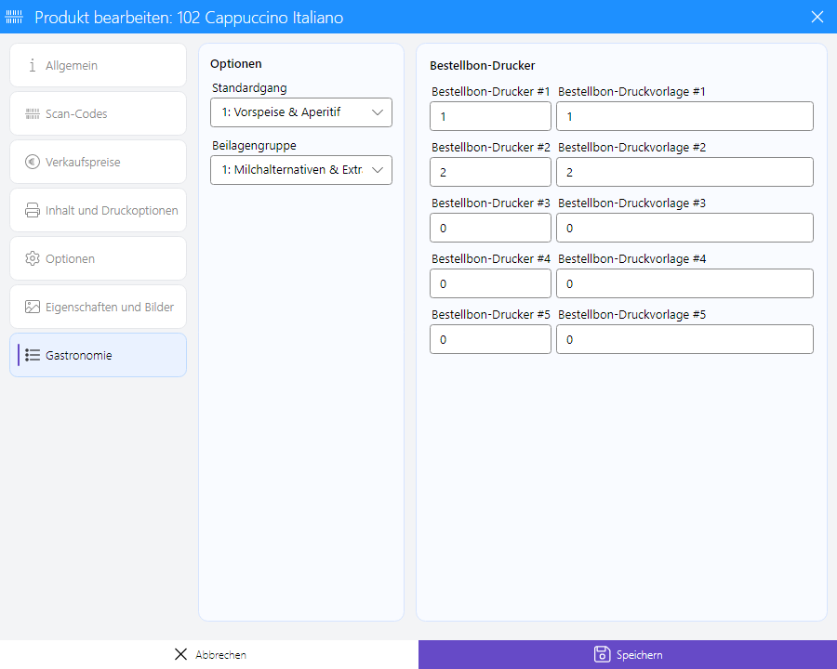Switch to the Scan-Codes tab
837x669 pixels.
point(99,113)
